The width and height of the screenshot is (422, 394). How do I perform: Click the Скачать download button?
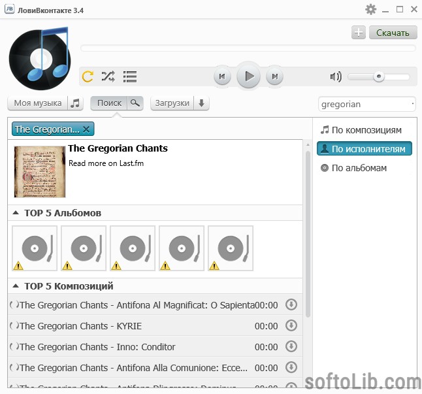pyautogui.click(x=393, y=33)
